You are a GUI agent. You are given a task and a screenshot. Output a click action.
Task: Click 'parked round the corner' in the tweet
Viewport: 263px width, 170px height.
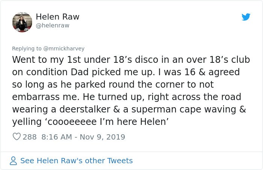pos(130,85)
